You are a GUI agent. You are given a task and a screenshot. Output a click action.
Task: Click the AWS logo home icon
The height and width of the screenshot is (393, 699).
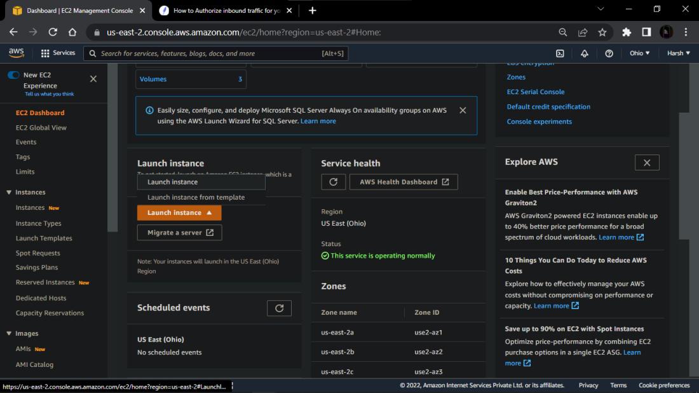tap(17, 53)
